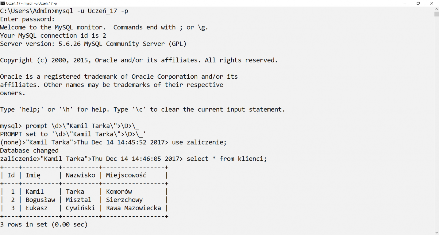Viewport: 439px width, 235px height.
Task: Open the Command Prompt icon system menu
Action: [x=3, y=3]
